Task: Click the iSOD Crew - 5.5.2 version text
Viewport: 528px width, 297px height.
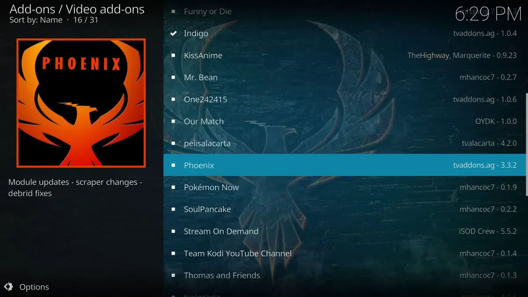Action: (x=488, y=231)
